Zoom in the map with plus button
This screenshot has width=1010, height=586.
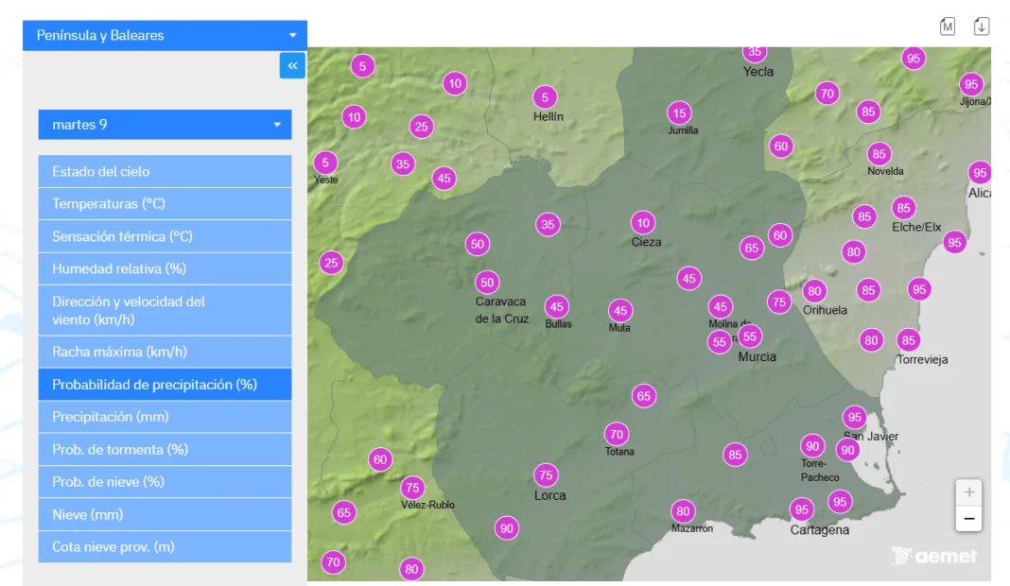(968, 492)
